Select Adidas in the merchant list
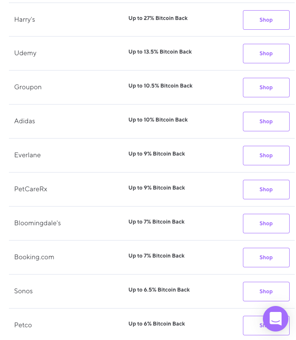 pos(24,121)
